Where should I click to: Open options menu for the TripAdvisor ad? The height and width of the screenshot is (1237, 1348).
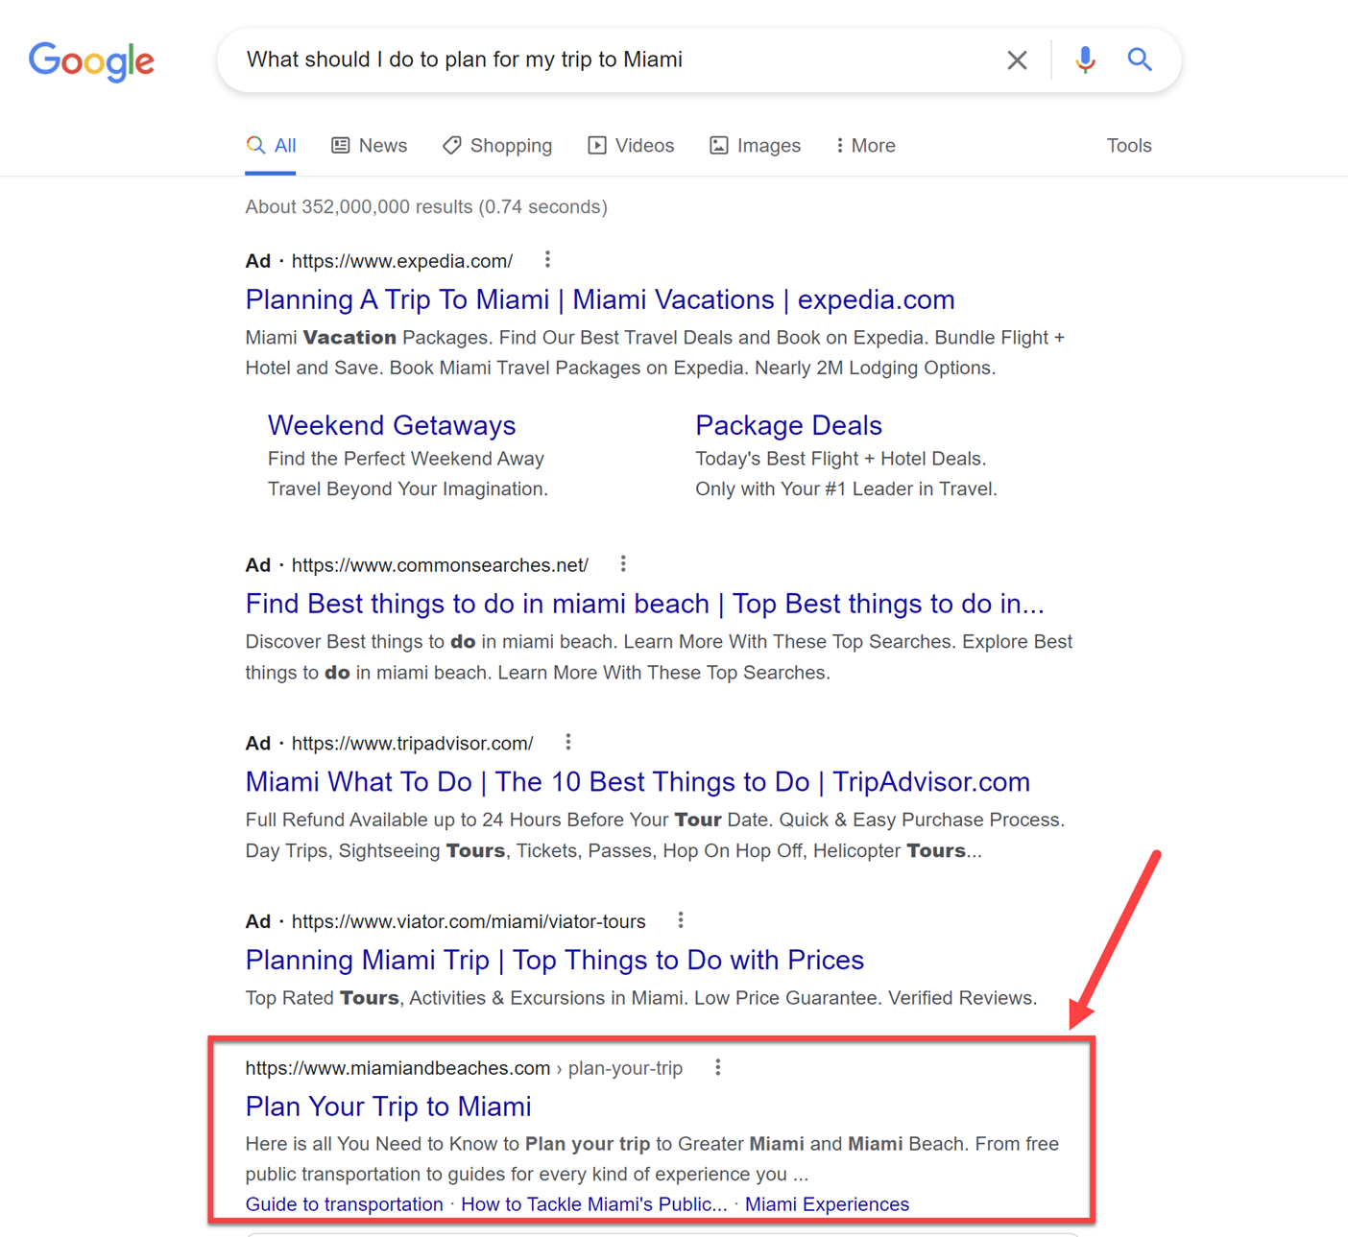pyautogui.click(x=568, y=742)
